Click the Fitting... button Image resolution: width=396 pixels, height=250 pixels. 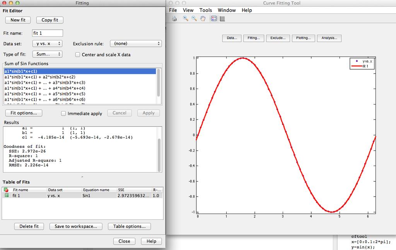pos(254,38)
